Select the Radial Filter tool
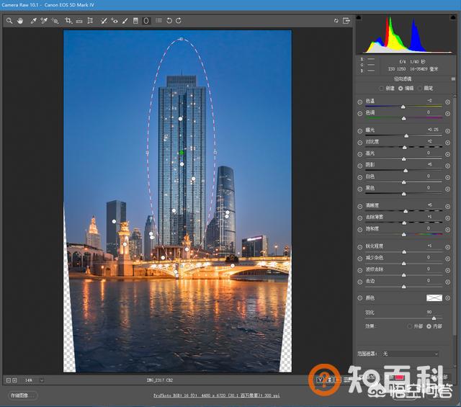 [146, 21]
